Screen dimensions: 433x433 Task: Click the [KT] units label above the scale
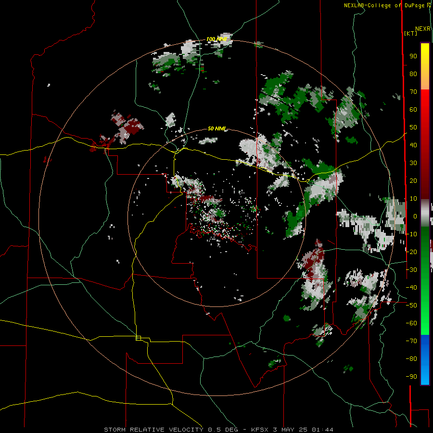[410, 33]
